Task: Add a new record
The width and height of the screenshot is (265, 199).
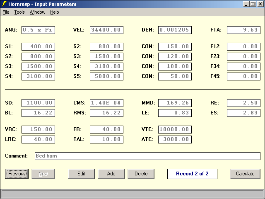Action: (111, 174)
